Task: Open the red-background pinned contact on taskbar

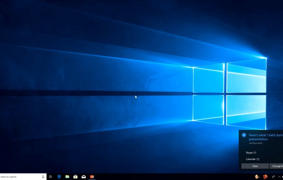Action: [x=265, y=177]
